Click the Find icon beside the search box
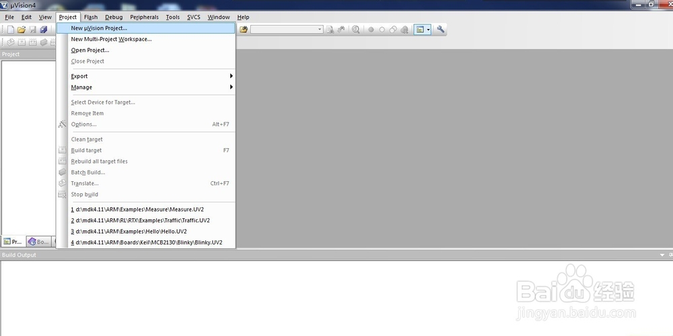673x336 pixels. point(330,29)
